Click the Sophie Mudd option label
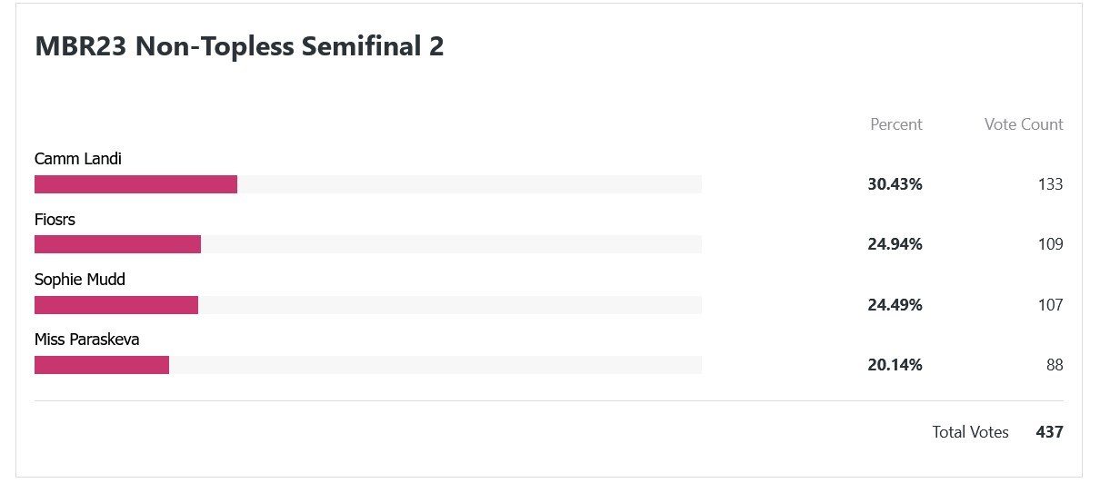The width and height of the screenshot is (1100, 483). pyautogui.click(x=80, y=280)
